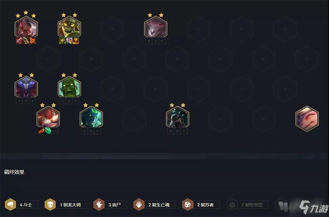329x217 pixels.
Task: Click the 4 斗士 trait label
Action: (x=26, y=204)
